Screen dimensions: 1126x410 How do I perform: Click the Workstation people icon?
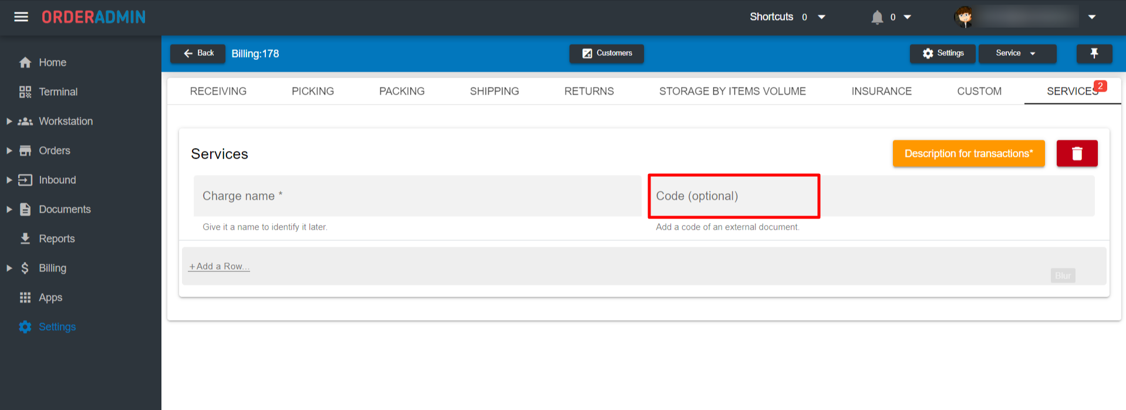coord(25,121)
